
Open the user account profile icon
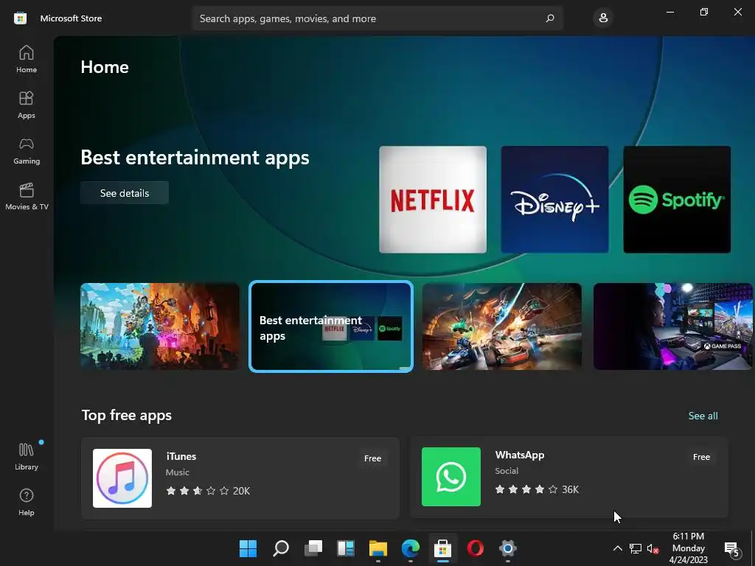pos(603,18)
